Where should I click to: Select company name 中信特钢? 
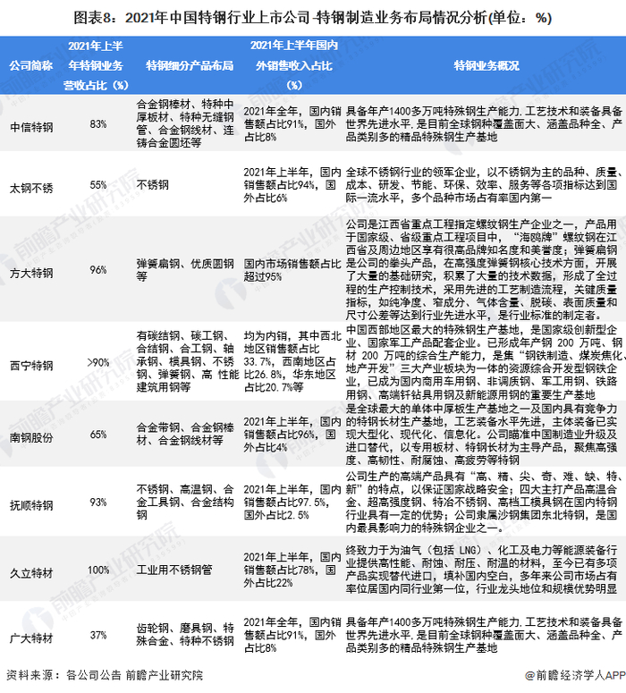click(x=31, y=127)
